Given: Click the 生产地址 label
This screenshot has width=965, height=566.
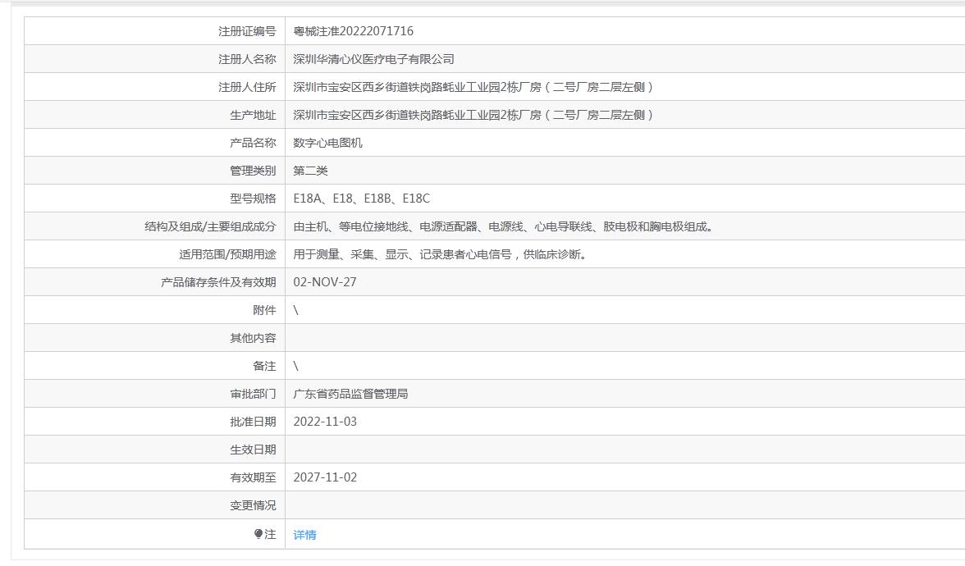Looking at the screenshot, I should pyautogui.click(x=253, y=115).
